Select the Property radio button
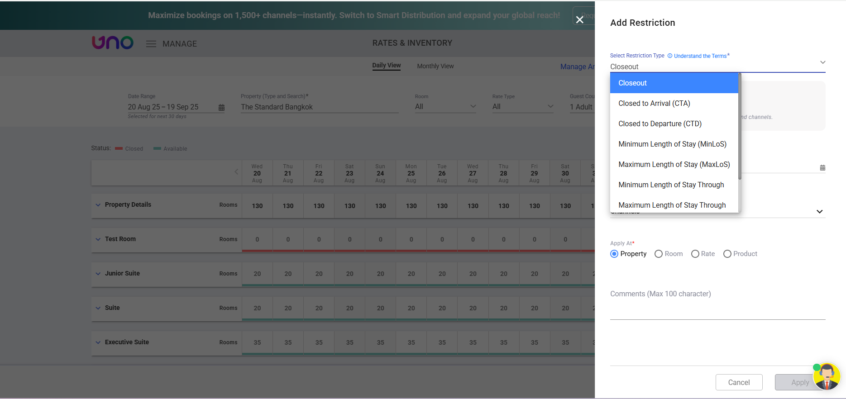The width and height of the screenshot is (846, 399). tap(614, 254)
